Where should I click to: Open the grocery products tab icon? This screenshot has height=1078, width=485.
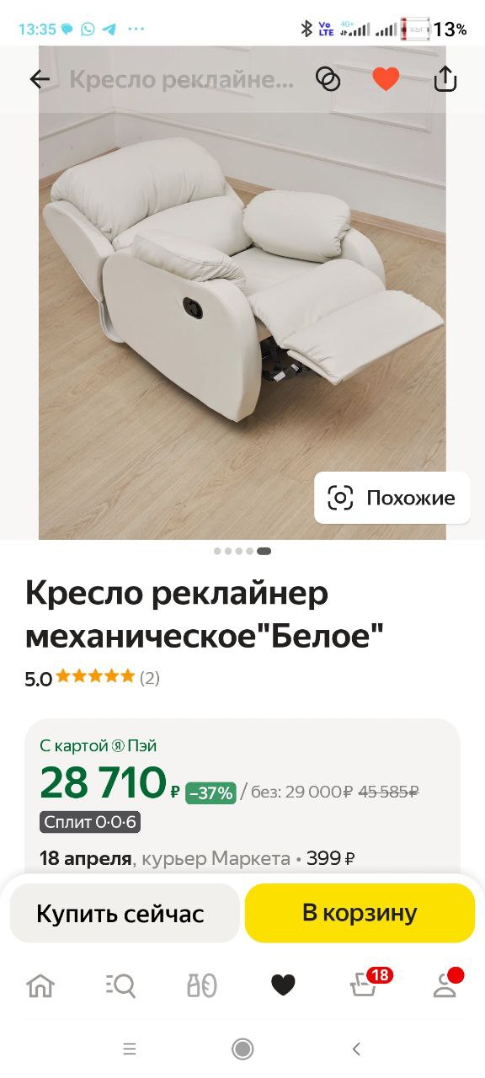(x=202, y=985)
